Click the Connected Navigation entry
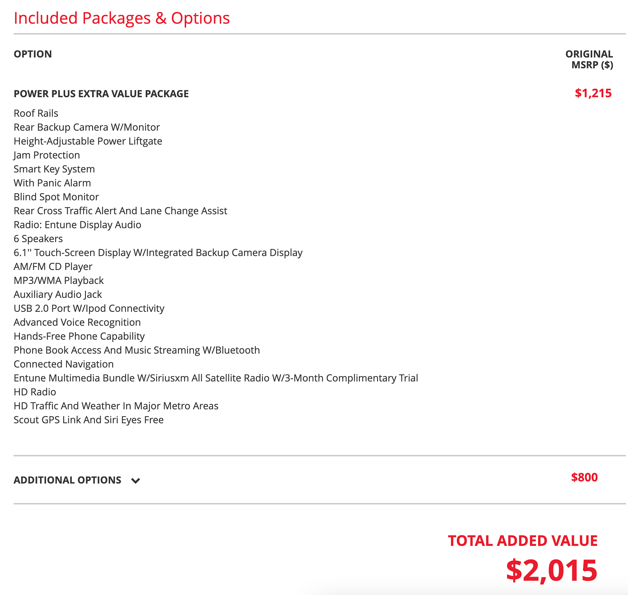Image resolution: width=628 pixels, height=595 pixels. pos(63,364)
